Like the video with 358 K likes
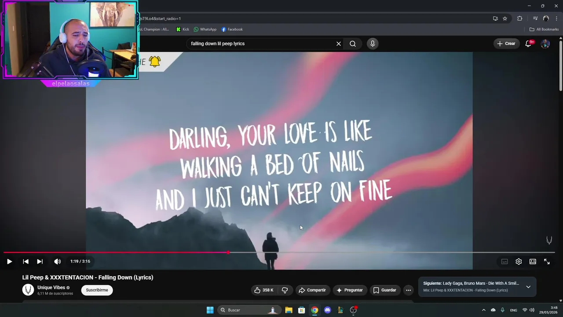 tap(264, 290)
